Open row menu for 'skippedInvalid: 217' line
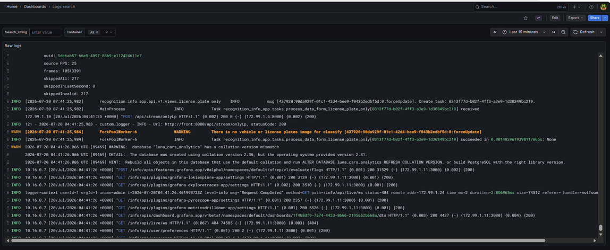The width and height of the screenshot is (610, 250). pos(7,94)
